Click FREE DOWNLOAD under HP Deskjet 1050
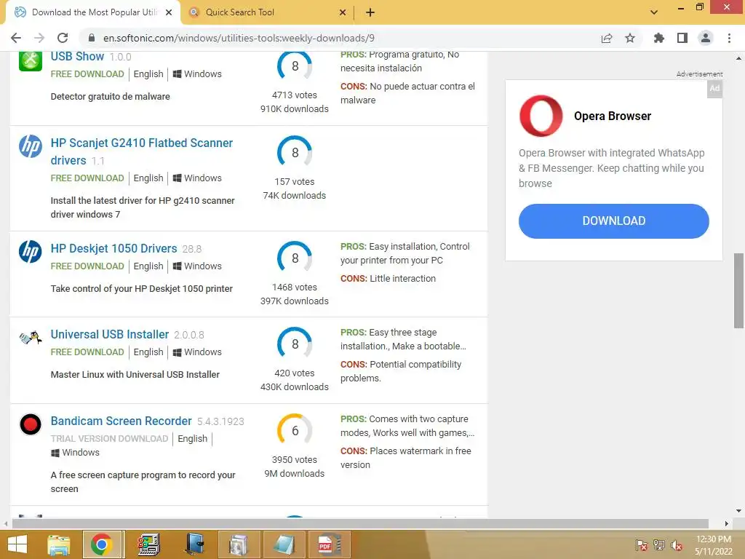745x559 pixels. [87, 266]
